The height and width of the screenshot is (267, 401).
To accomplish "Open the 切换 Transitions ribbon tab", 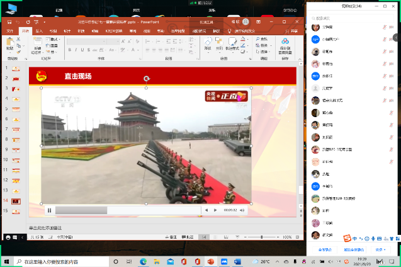I will [x=81, y=31].
